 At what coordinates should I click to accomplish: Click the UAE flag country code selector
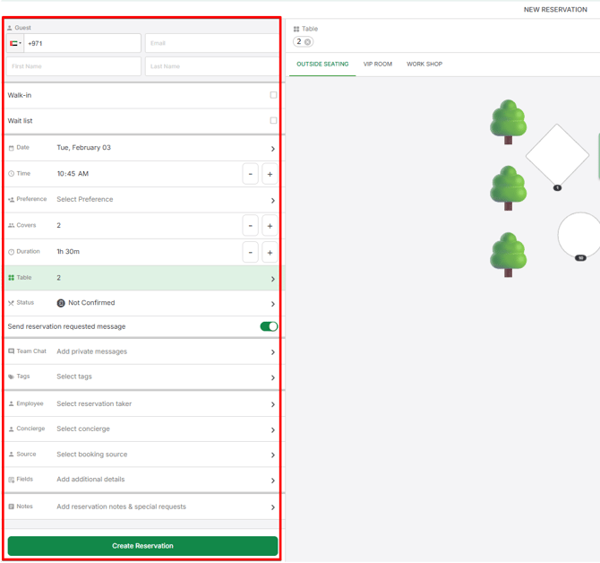(16, 43)
